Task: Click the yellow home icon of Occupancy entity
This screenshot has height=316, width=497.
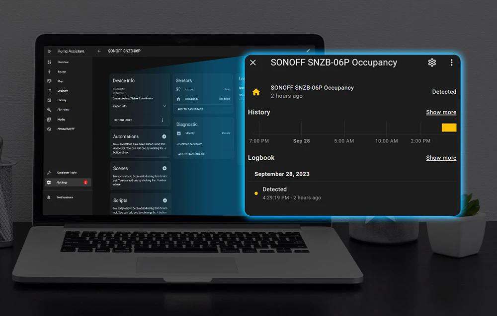Action: tap(256, 92)
